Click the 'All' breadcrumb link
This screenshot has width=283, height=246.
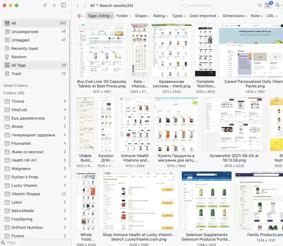coord(92,5)
